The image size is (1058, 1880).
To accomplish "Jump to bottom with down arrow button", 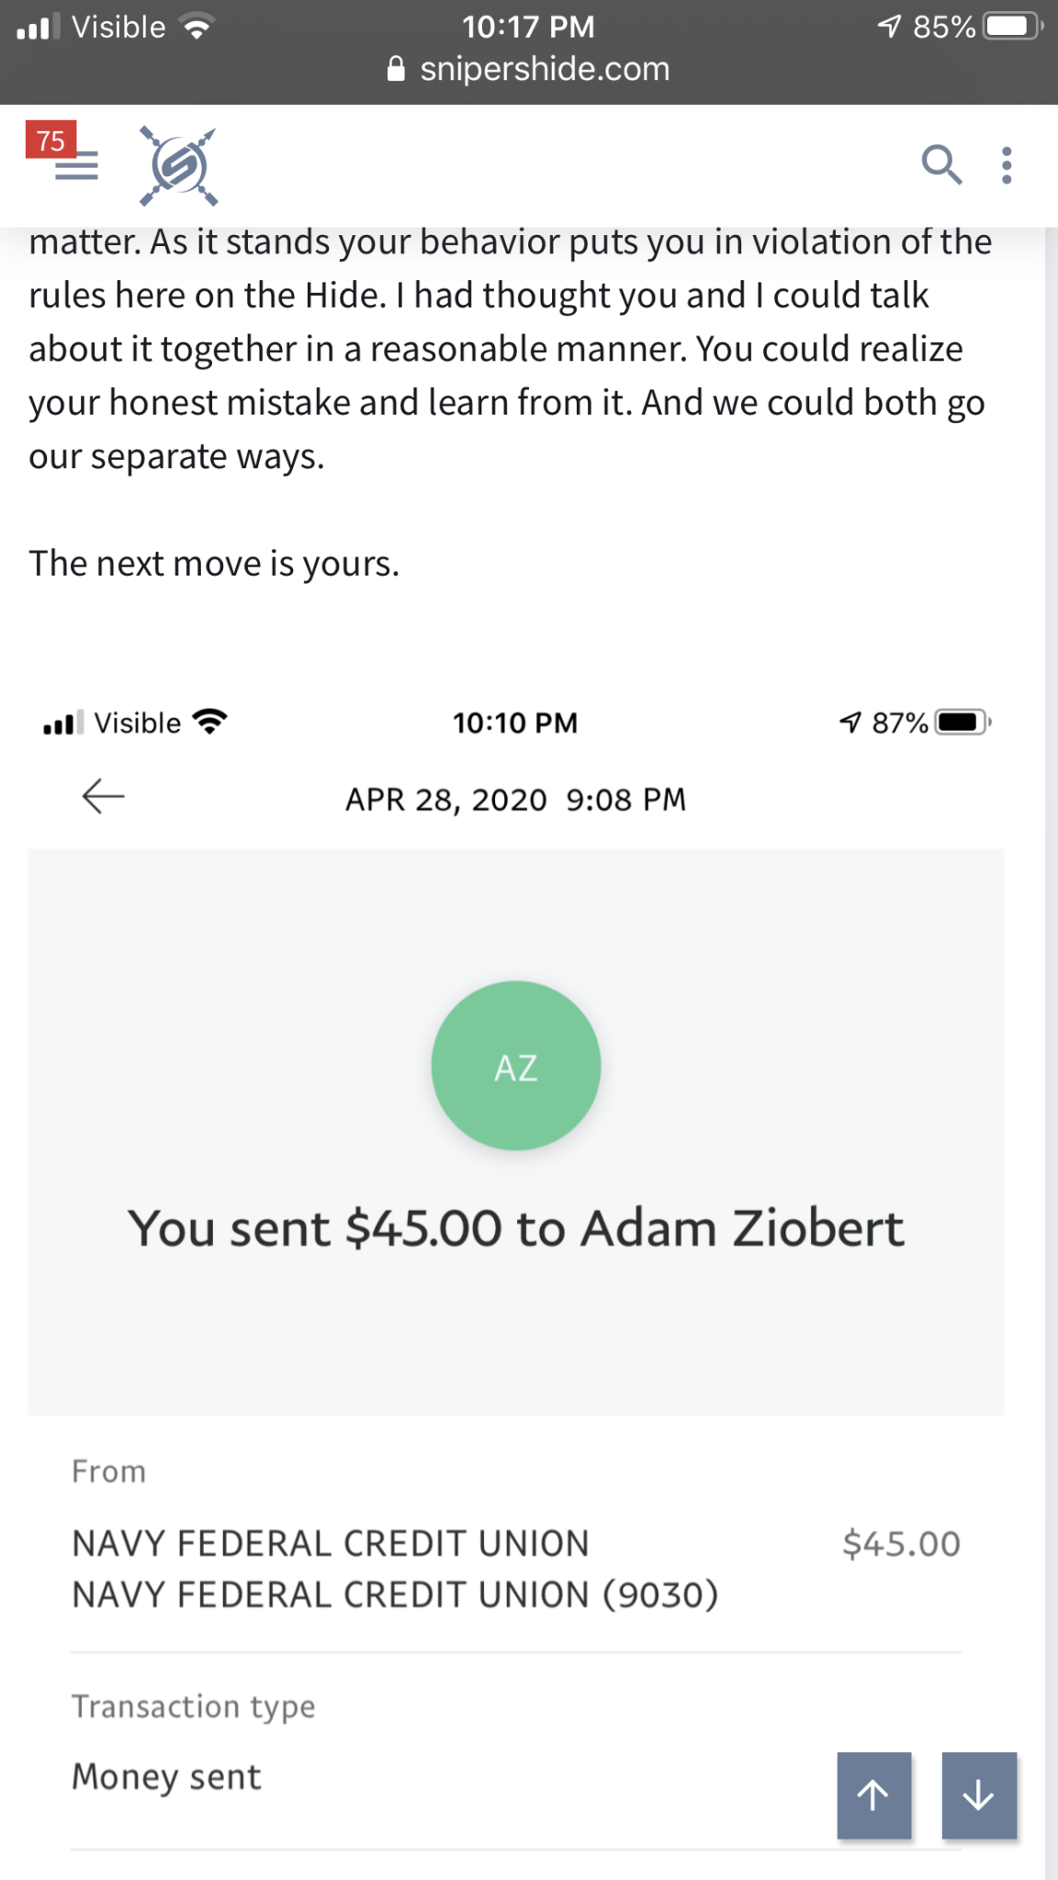I will [x=979, y=1796].
